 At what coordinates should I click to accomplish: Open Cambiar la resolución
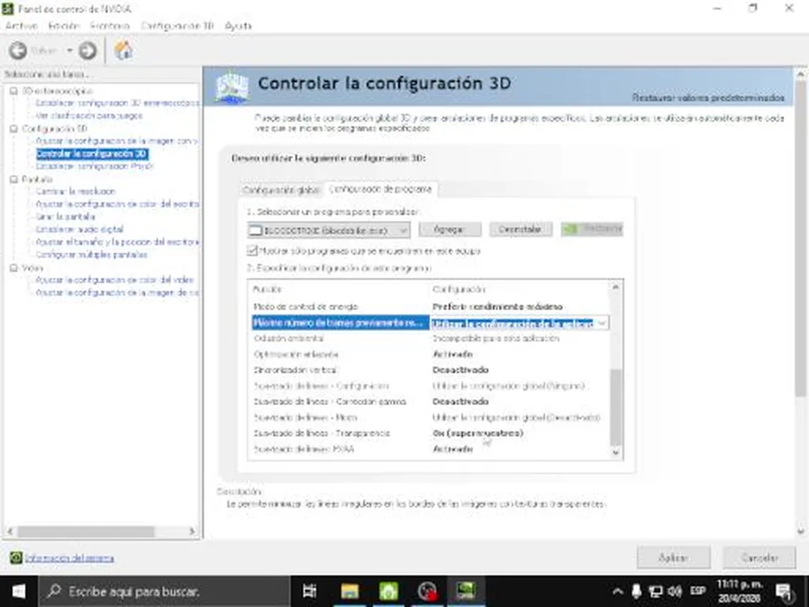[75, 191]
